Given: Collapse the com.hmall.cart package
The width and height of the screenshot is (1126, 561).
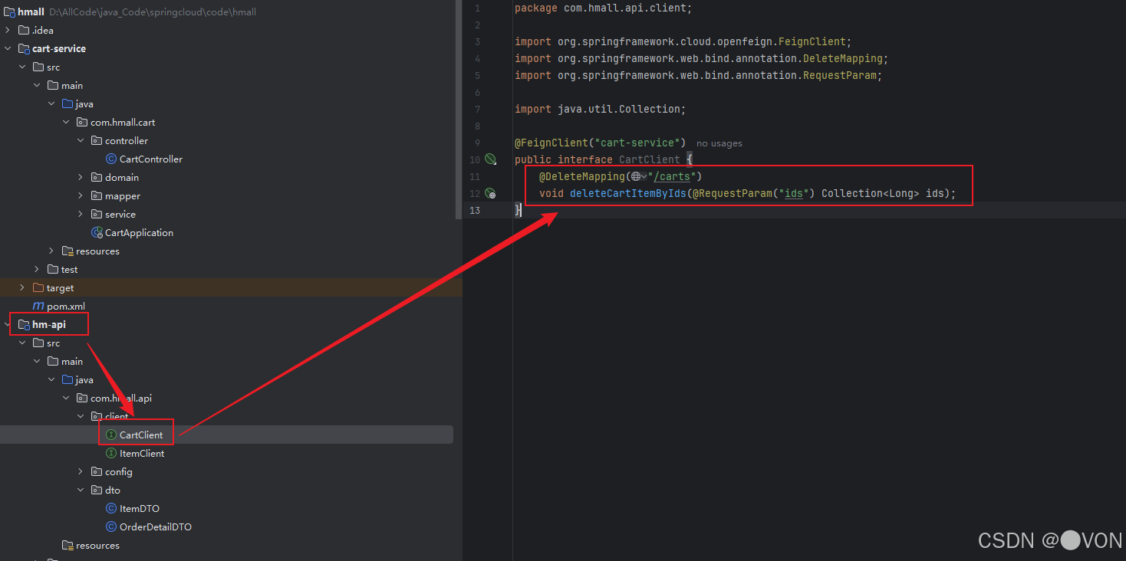Looking at the screenshot, I should point(66,122).
